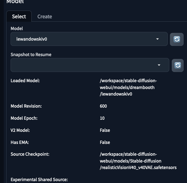Expand the Snapshot to Resume arrow
The width and height of the screenshot is (187, 183).
click(159, 65)
